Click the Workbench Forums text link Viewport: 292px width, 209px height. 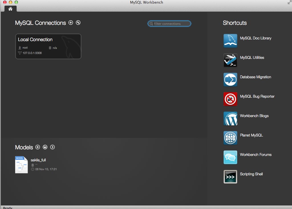coord(255,155)
